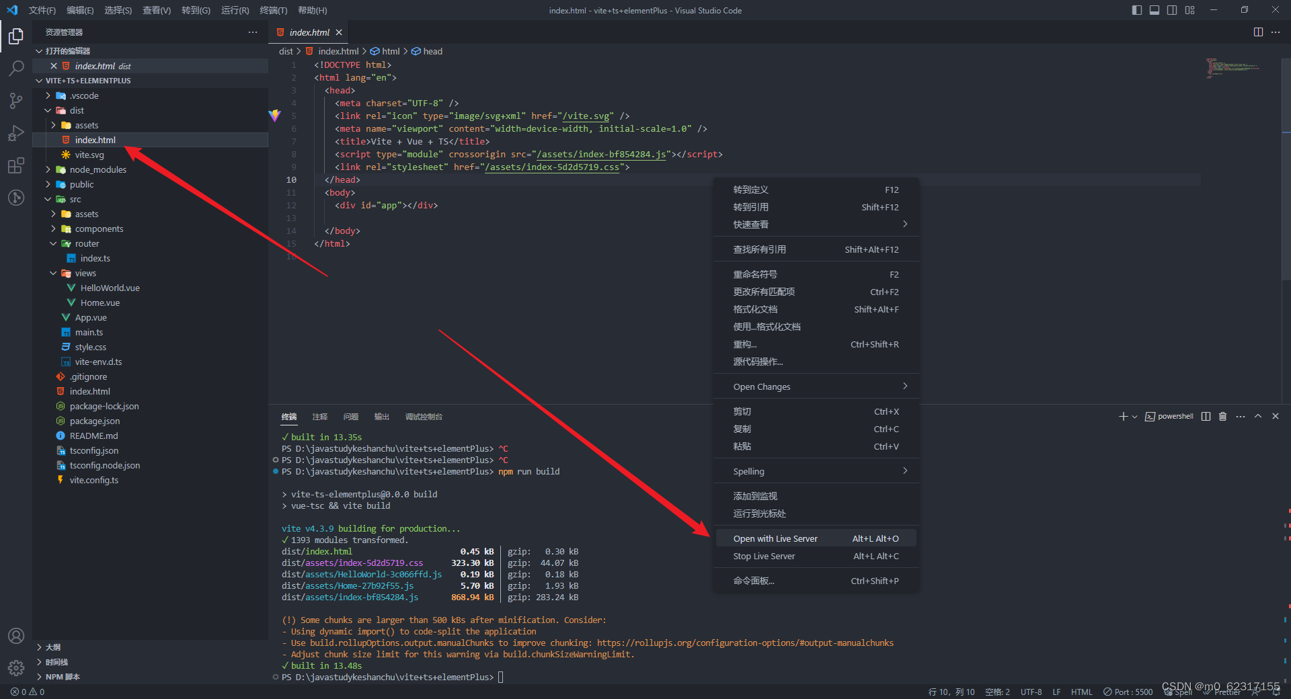Collapse the router folder

(87, 243)
